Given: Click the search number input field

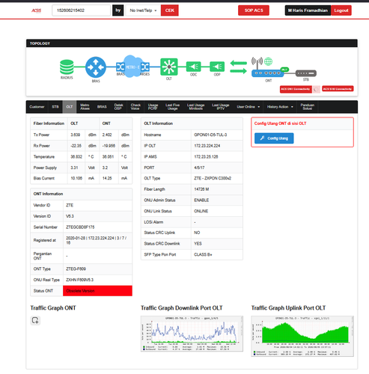Looking at the screenshot, I should pos(81,10).
